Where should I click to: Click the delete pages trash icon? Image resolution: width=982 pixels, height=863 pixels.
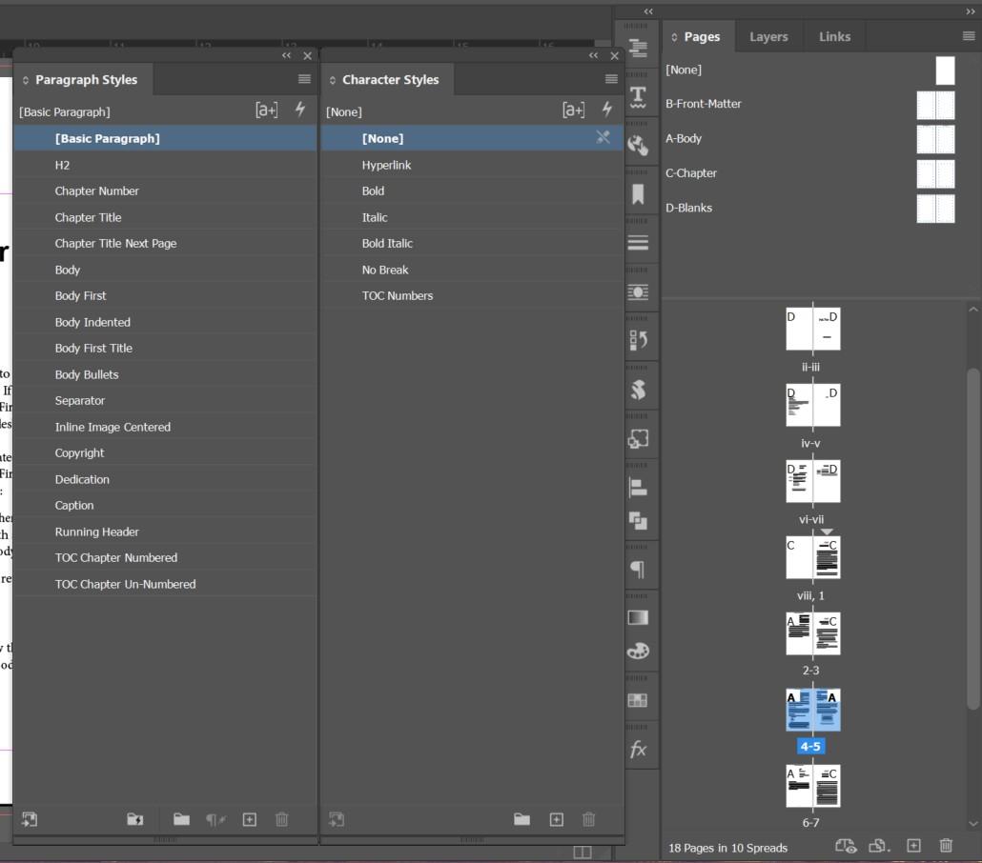(x=945, y=845)
